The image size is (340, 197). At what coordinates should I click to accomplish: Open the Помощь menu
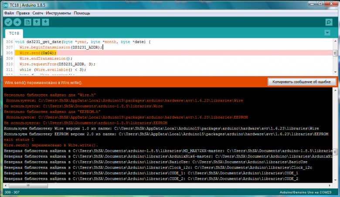click(82, 13)
